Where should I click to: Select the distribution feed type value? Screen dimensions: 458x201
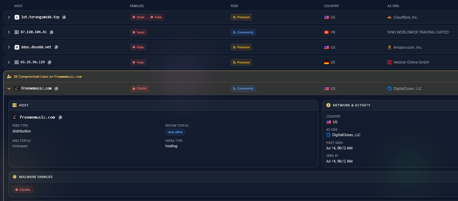coord(22,131)
